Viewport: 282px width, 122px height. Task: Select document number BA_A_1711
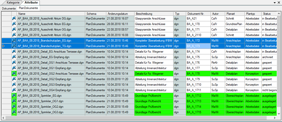198,90
